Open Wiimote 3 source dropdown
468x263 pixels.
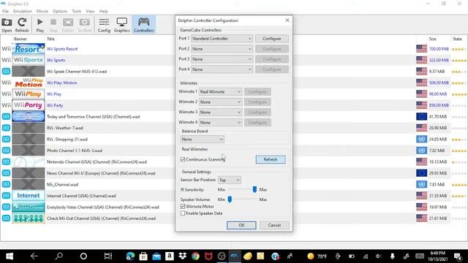pyautogui.click(x=220, y=112)
